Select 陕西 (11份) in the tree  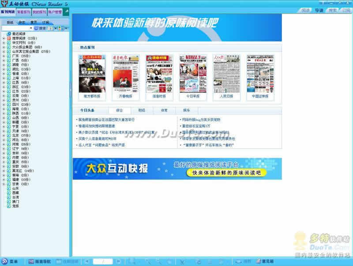pyautogui.click(x=21, y=113)
